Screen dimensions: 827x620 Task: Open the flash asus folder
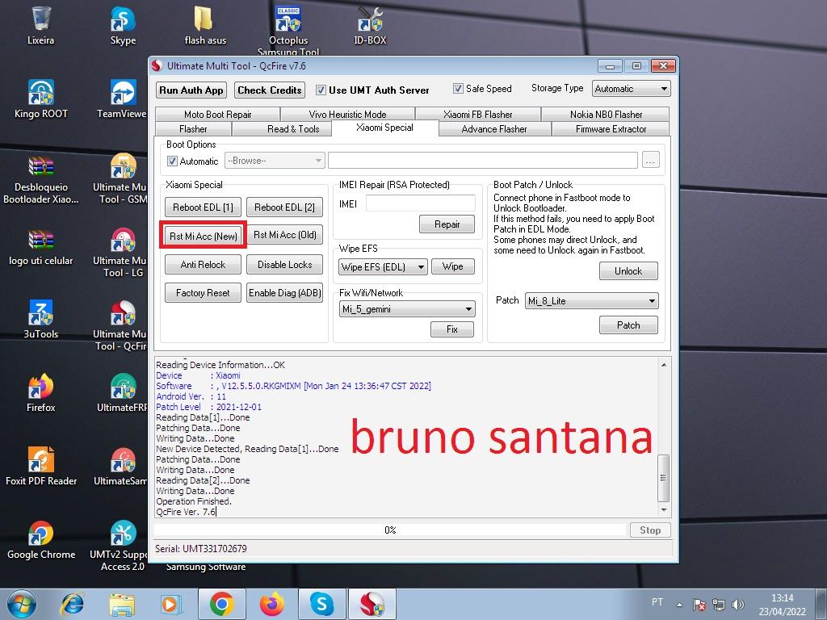coord(205,25)
